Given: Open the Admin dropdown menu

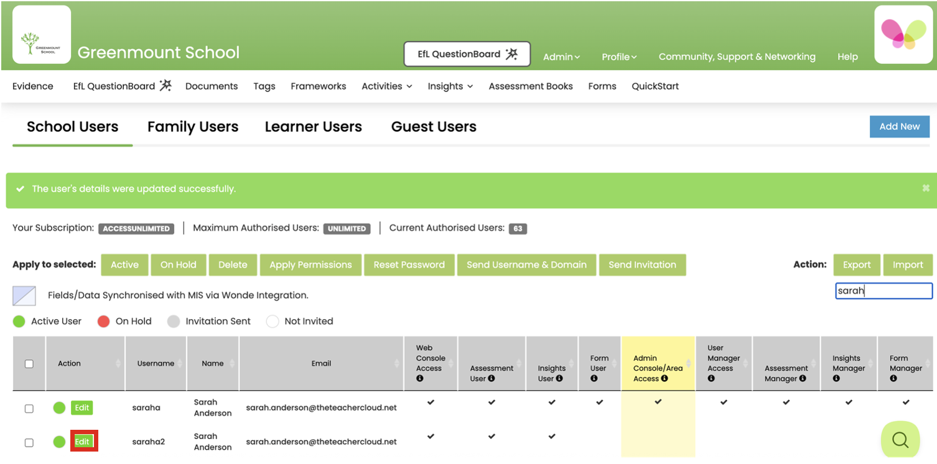Looking at the screenshot, I should tap(561, 56).
